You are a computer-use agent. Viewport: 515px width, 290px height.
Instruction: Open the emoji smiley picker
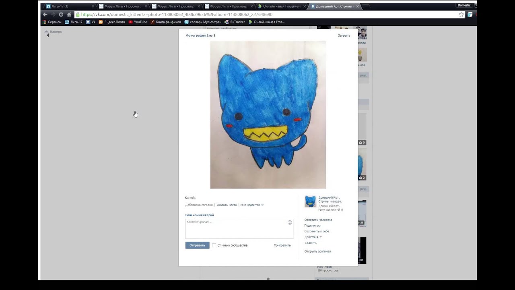click(x=290, y=222)
